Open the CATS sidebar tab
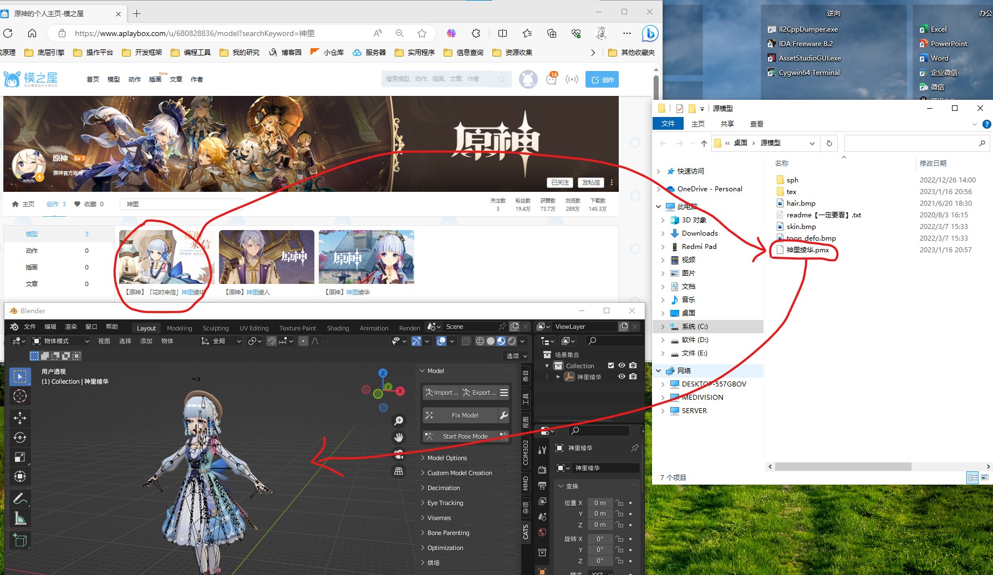 [526, 532]
